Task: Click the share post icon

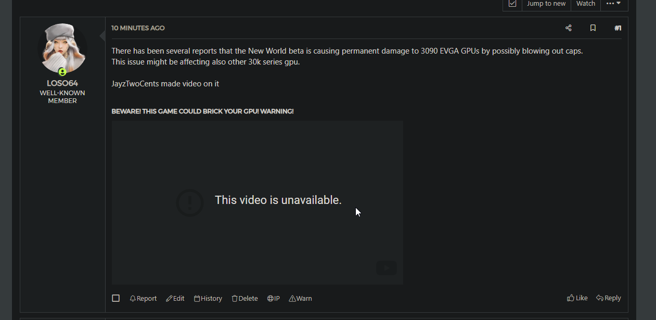Action: pos(568,28)
